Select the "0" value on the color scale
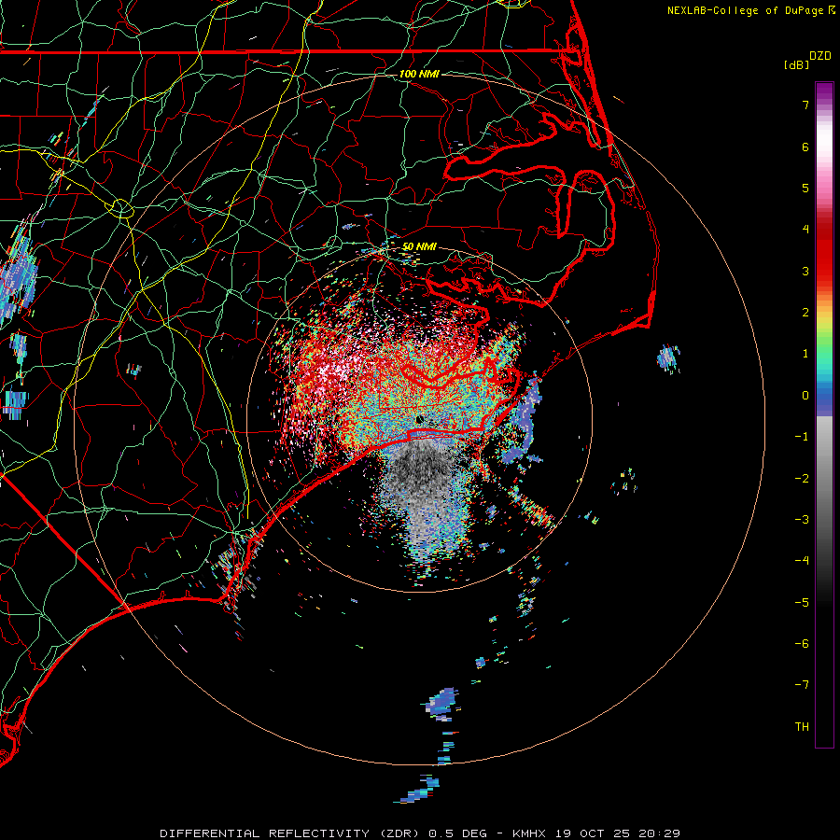The width and height of the screenshot is (840, 840). coord(805,396)
